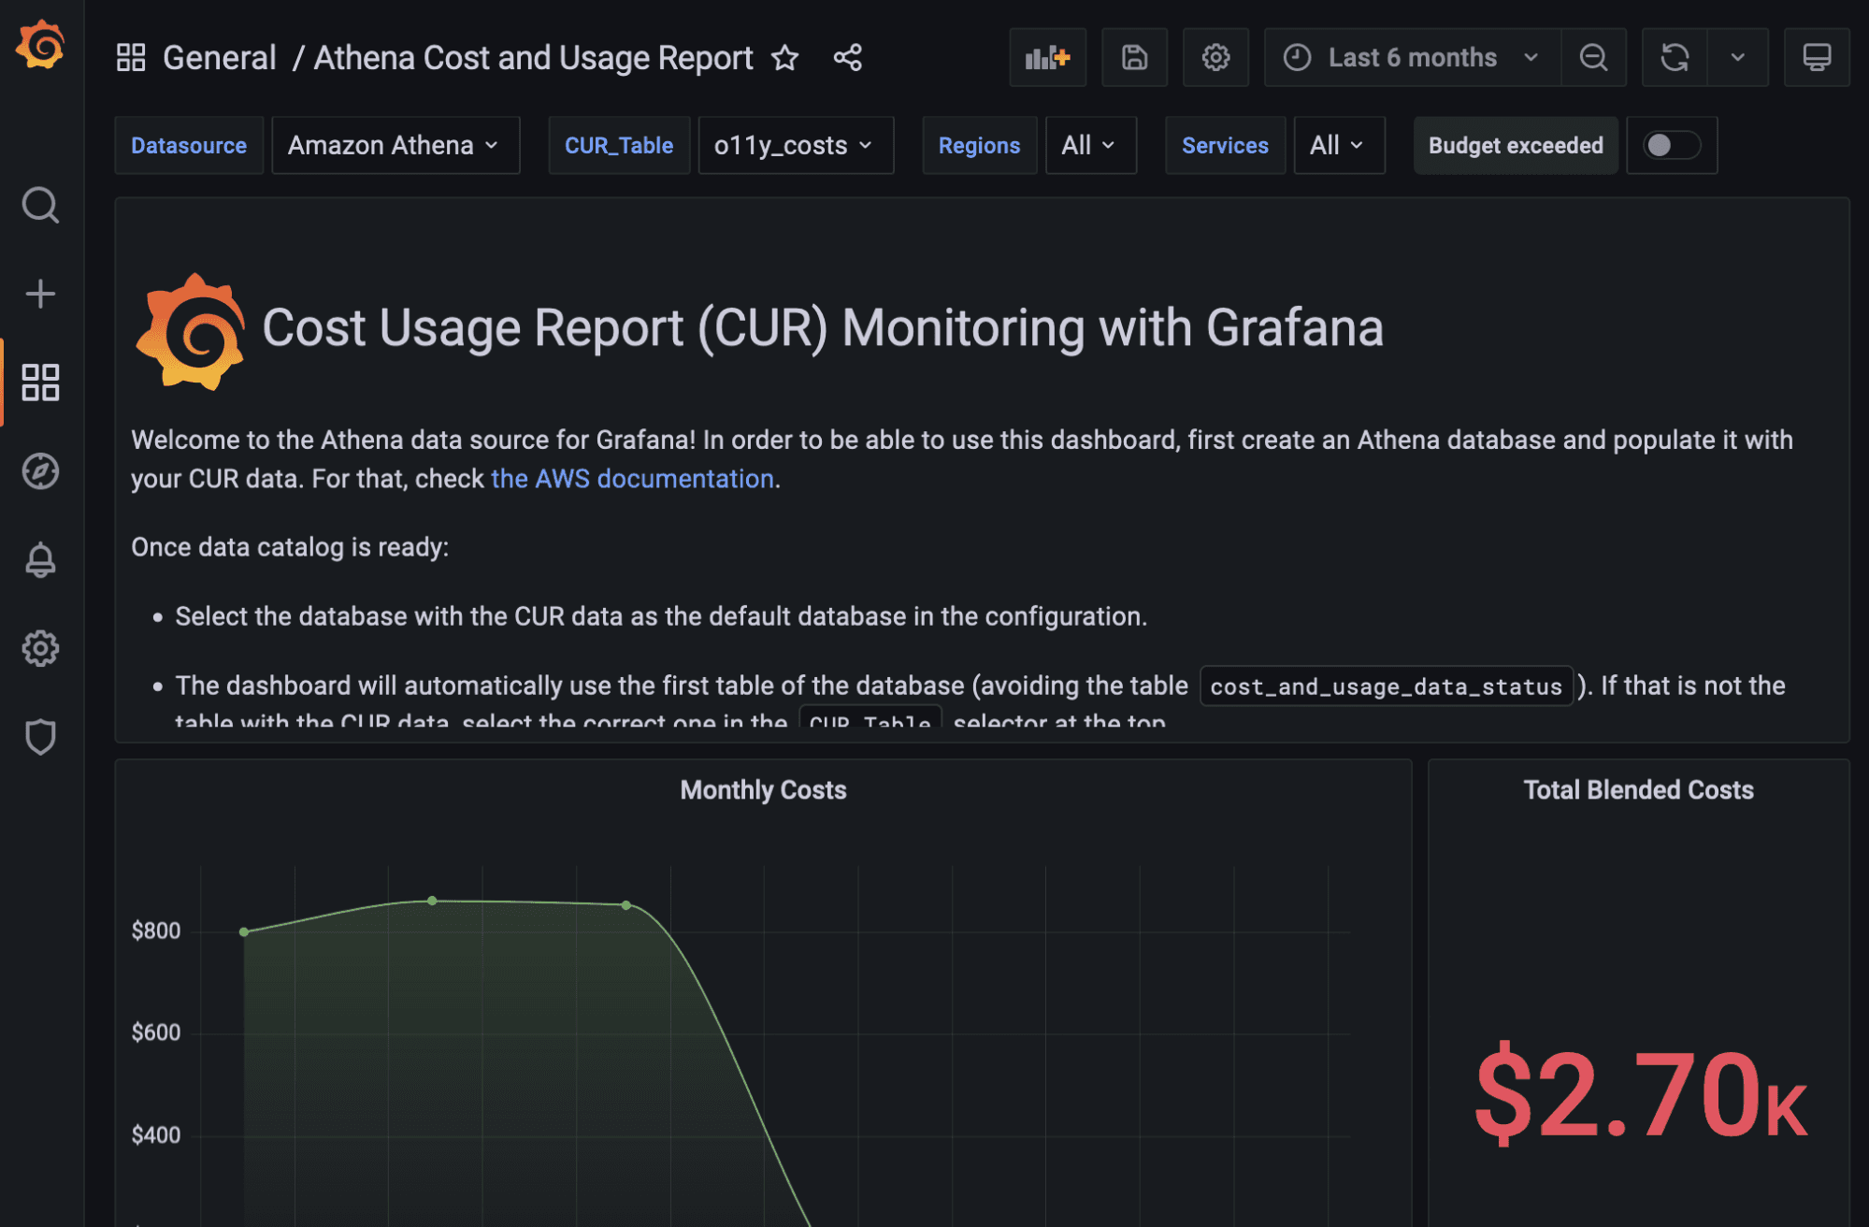The height and width of the screenshot is (1227, 1869).
Task: Save the dashboard with disk icon
Action: 1134,58
